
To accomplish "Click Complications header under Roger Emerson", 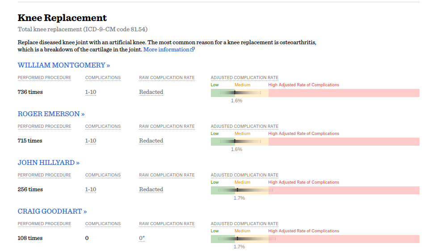I will tap(103, 126).
